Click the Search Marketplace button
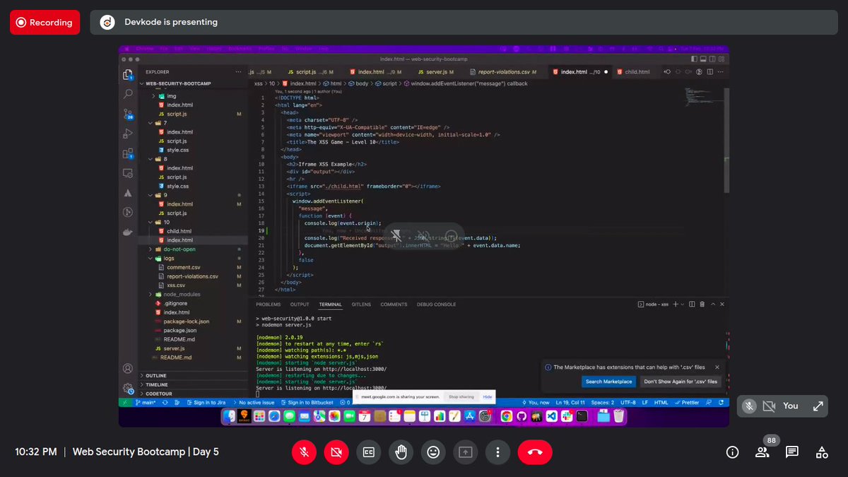 (x=609, y=382)
